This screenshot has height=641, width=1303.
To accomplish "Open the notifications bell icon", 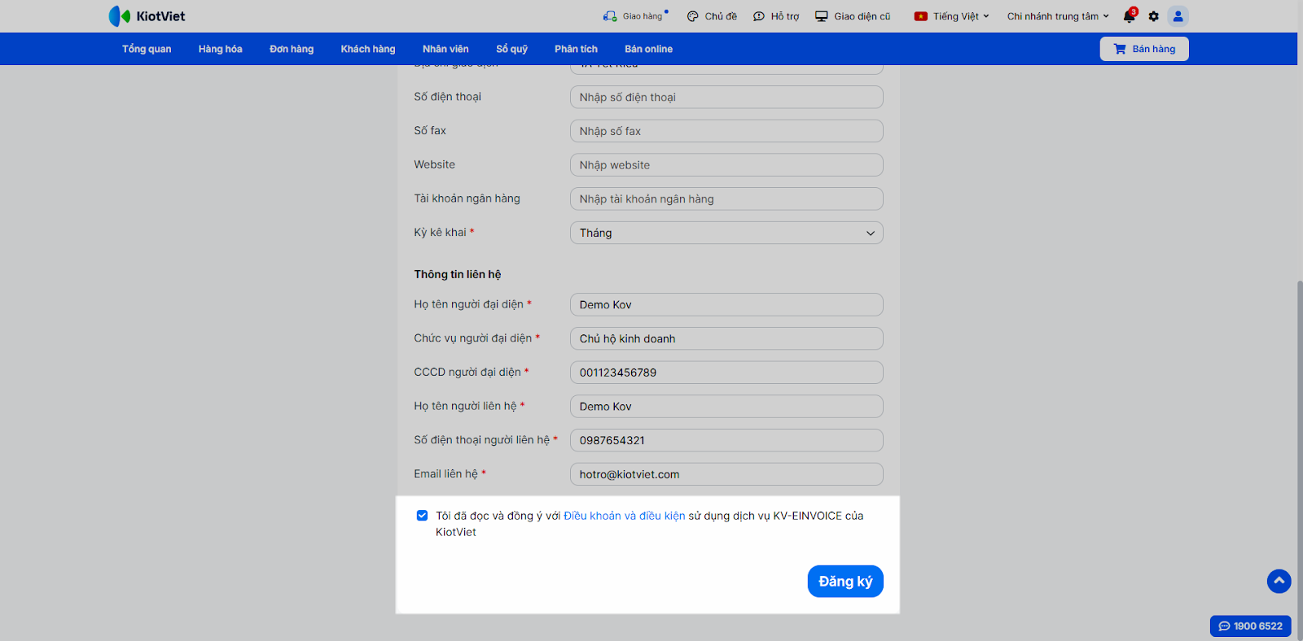I will click(x=1129, y=16).
